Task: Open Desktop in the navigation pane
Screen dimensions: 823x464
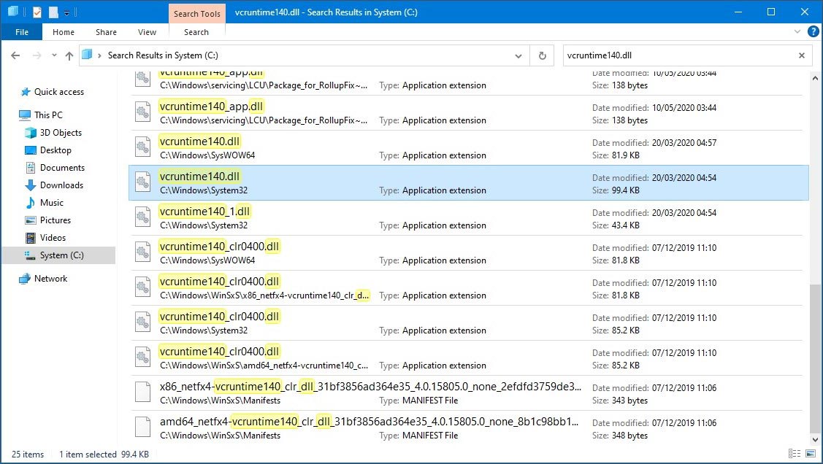Action: coord(55,150)
